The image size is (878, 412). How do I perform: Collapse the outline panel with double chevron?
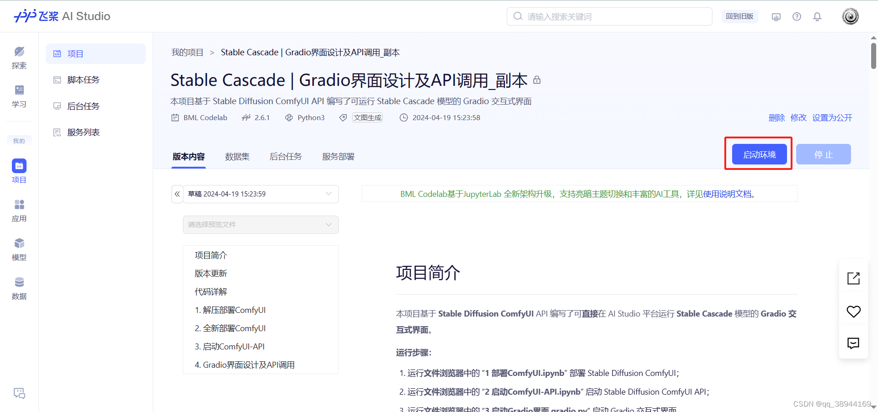177,194
